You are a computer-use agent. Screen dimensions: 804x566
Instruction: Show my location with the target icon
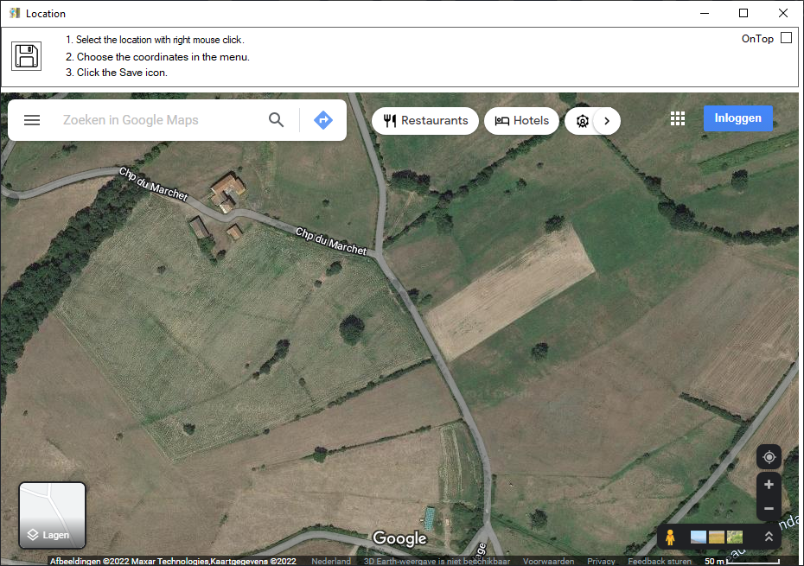pos(769,457)
